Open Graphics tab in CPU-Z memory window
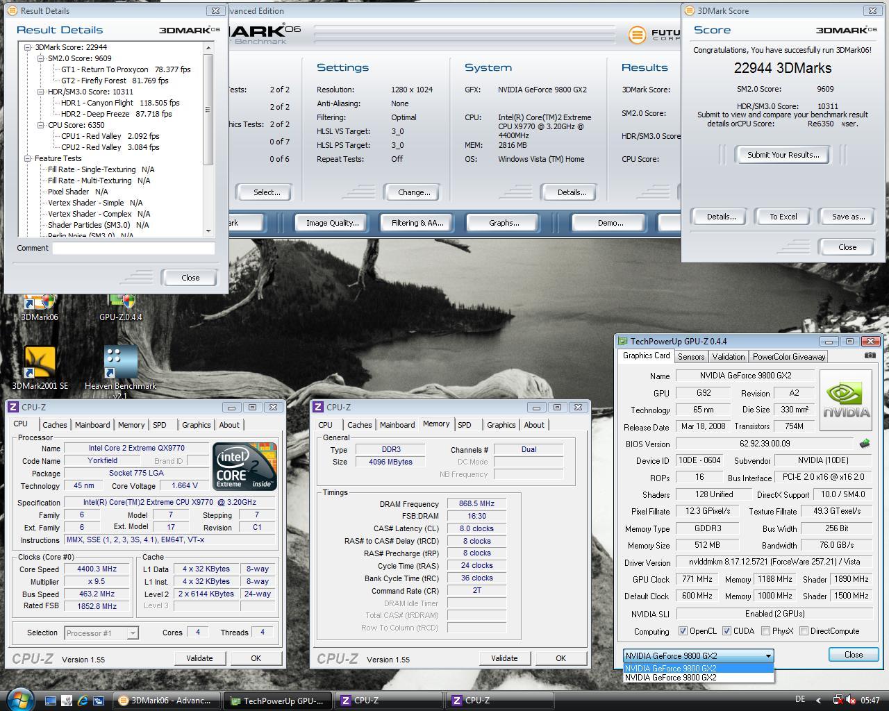This screenshot has width=889, height=711. (501, 425)
